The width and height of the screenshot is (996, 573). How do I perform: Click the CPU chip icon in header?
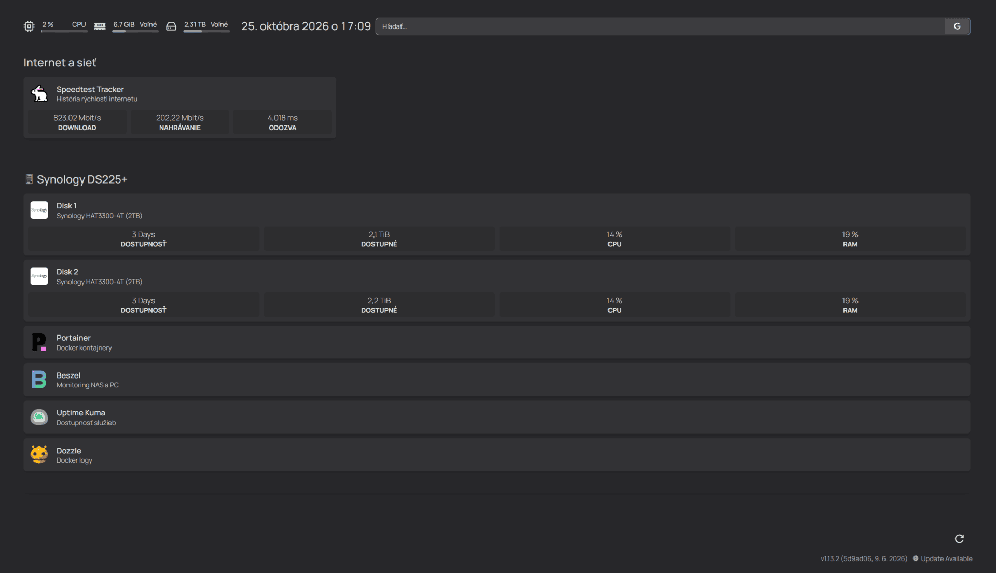click(29, 26)
